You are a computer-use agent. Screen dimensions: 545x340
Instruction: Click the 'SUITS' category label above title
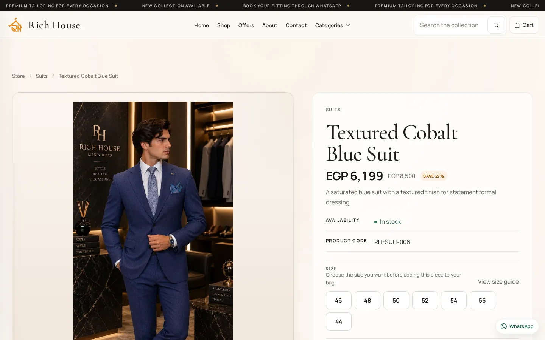point(333,110)
